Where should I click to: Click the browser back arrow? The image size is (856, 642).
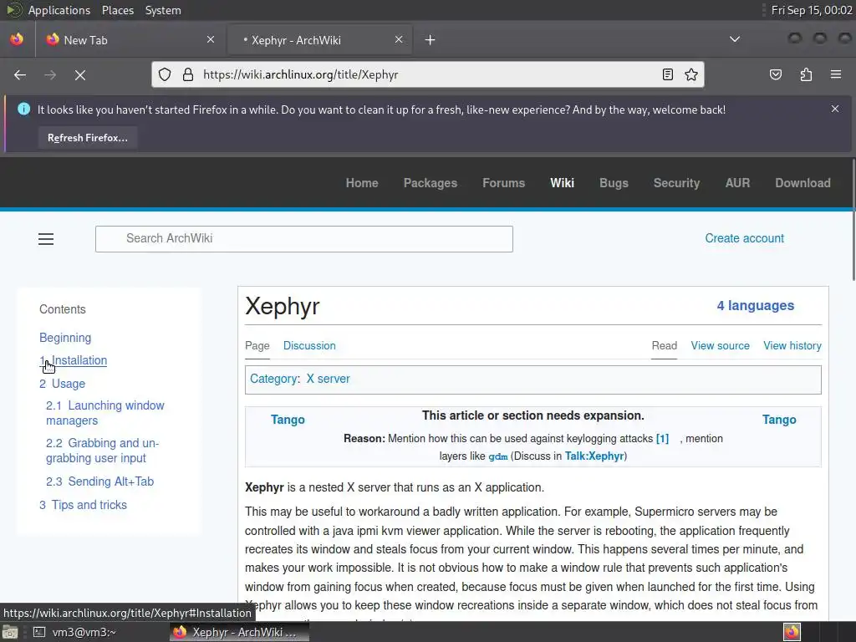[x=20, y=74]
